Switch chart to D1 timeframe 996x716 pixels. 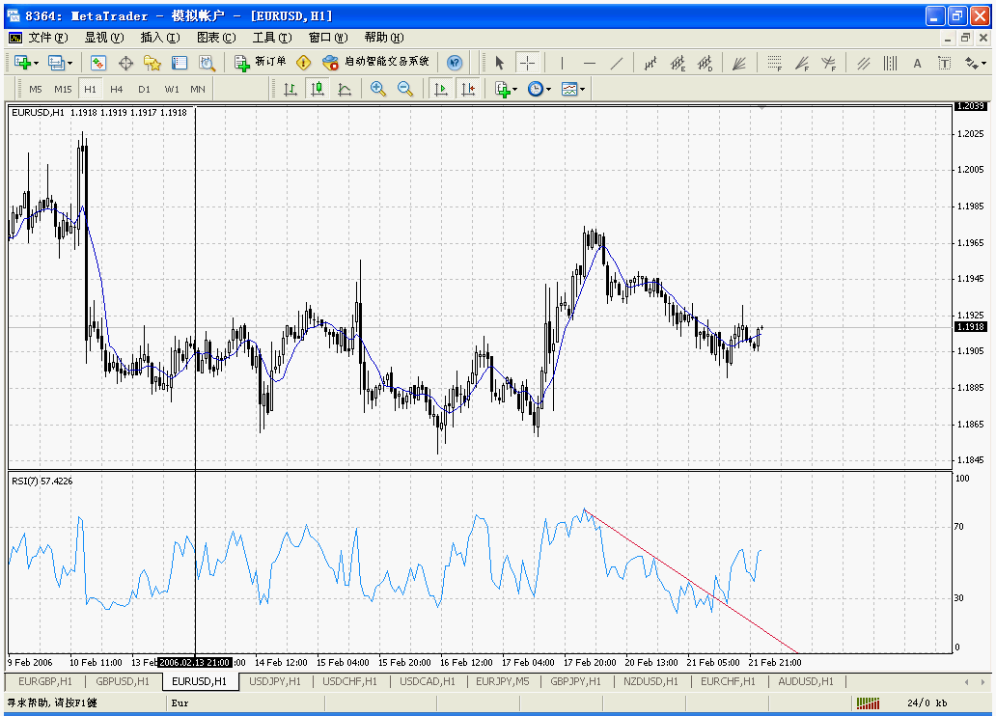(x=144, y=89)
